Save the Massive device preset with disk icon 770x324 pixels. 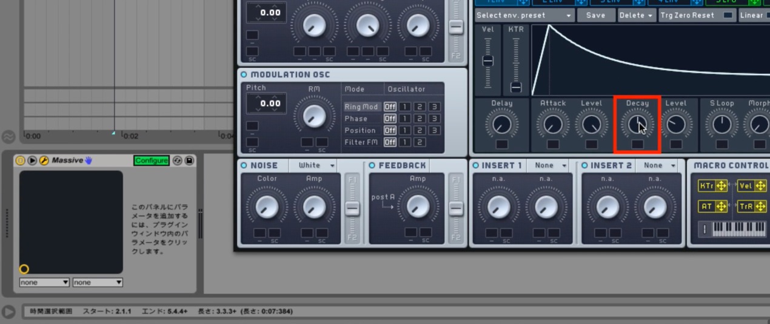tap(189, 160)
